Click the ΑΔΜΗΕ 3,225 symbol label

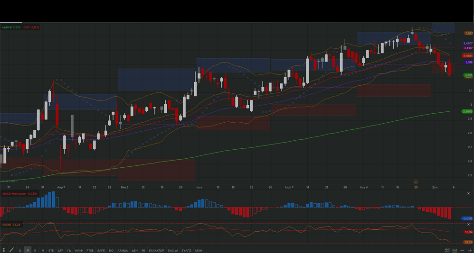click(x=11, y=27)
